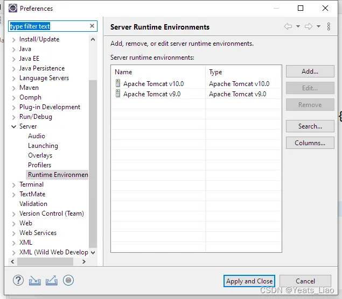Expand the Maven tree node
Image resolution: width=342 pixels, height=299 pixels.
[14, 88]
